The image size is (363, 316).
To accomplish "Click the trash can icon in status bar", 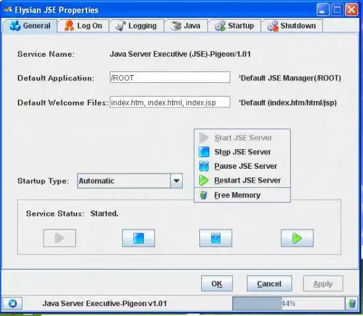I will 352,303.
